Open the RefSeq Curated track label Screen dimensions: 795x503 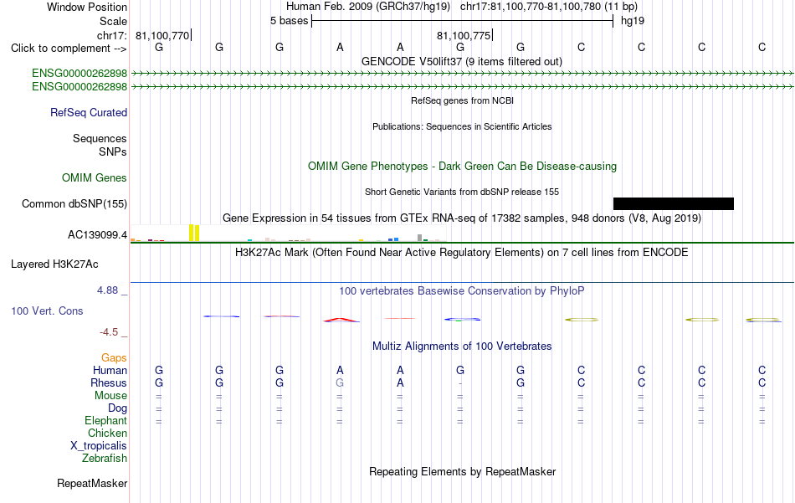click(x=88, y=112)
